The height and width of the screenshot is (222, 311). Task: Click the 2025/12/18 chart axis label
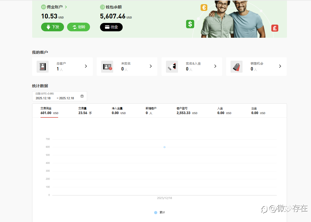coord(164,198)
